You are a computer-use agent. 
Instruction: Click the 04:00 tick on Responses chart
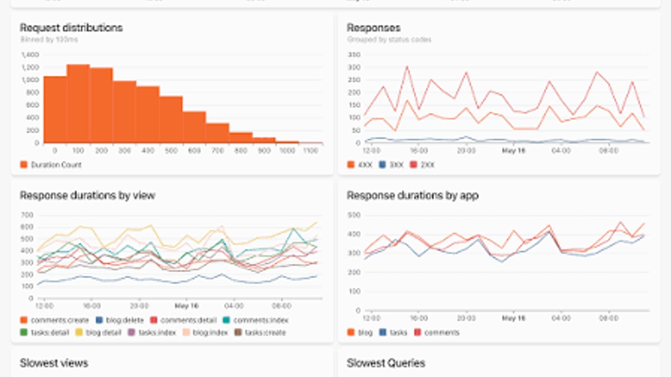coord(562,151)
